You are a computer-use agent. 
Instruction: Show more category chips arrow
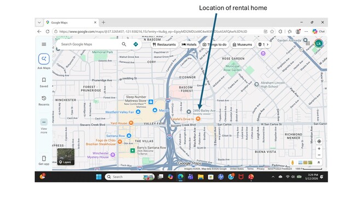point(268,44)
